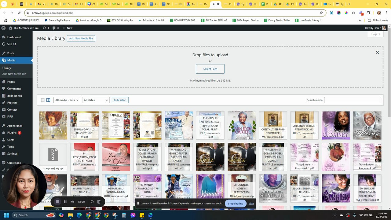
Task: Switch to list view in media library
Action: [x=42, y=100]
